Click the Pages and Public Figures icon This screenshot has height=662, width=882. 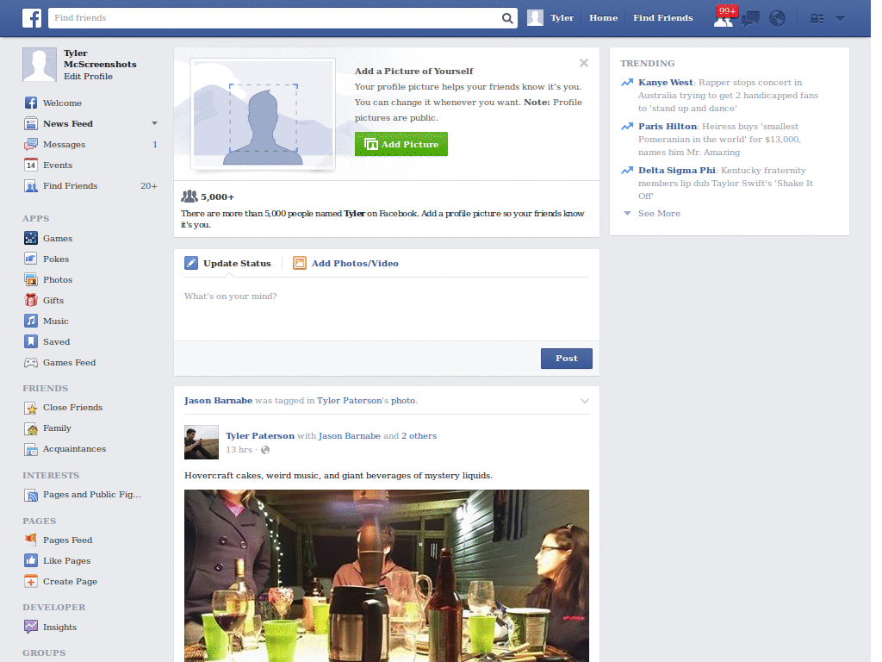(31, 495)
